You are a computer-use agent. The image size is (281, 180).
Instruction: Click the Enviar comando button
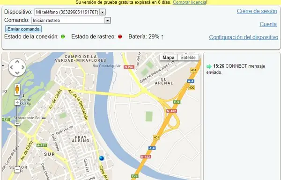coord(23,29)
